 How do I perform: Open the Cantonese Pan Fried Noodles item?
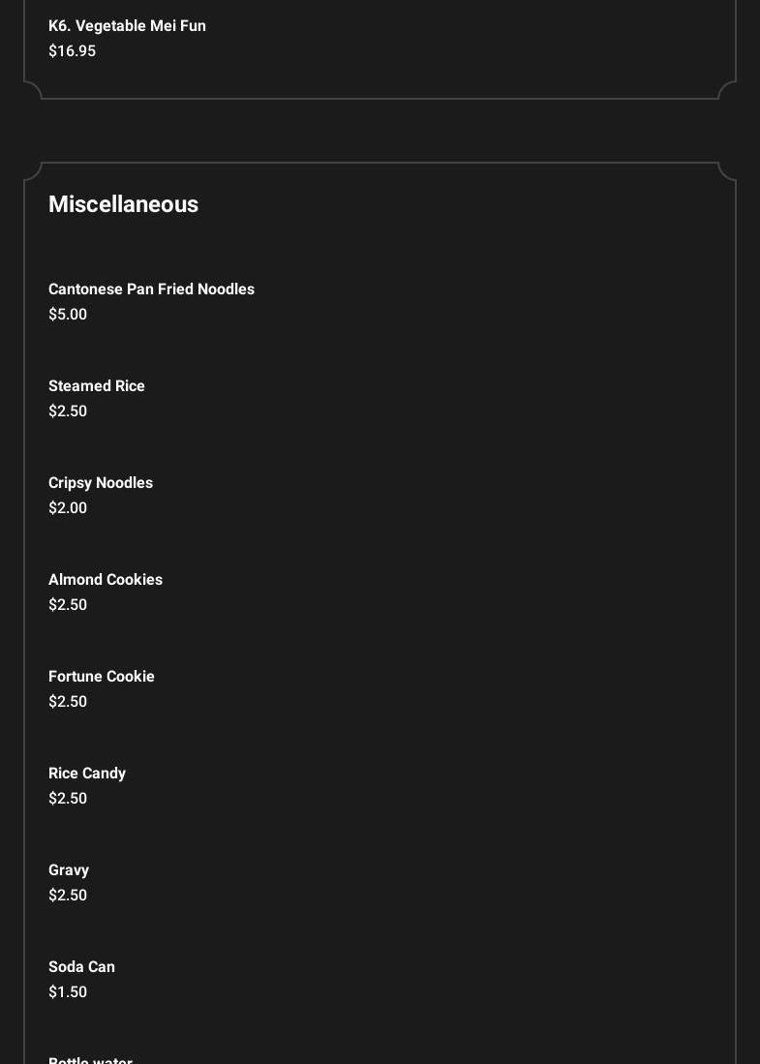(151, 289)
